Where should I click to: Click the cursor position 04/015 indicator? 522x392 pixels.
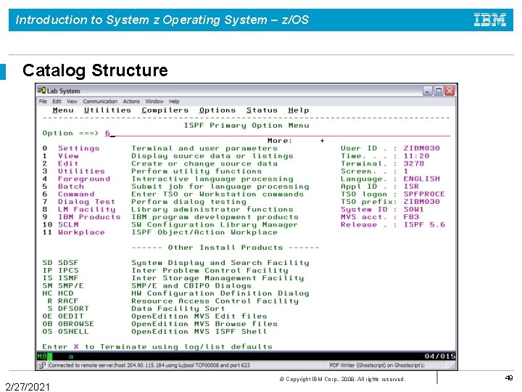(x=440, y=356)
